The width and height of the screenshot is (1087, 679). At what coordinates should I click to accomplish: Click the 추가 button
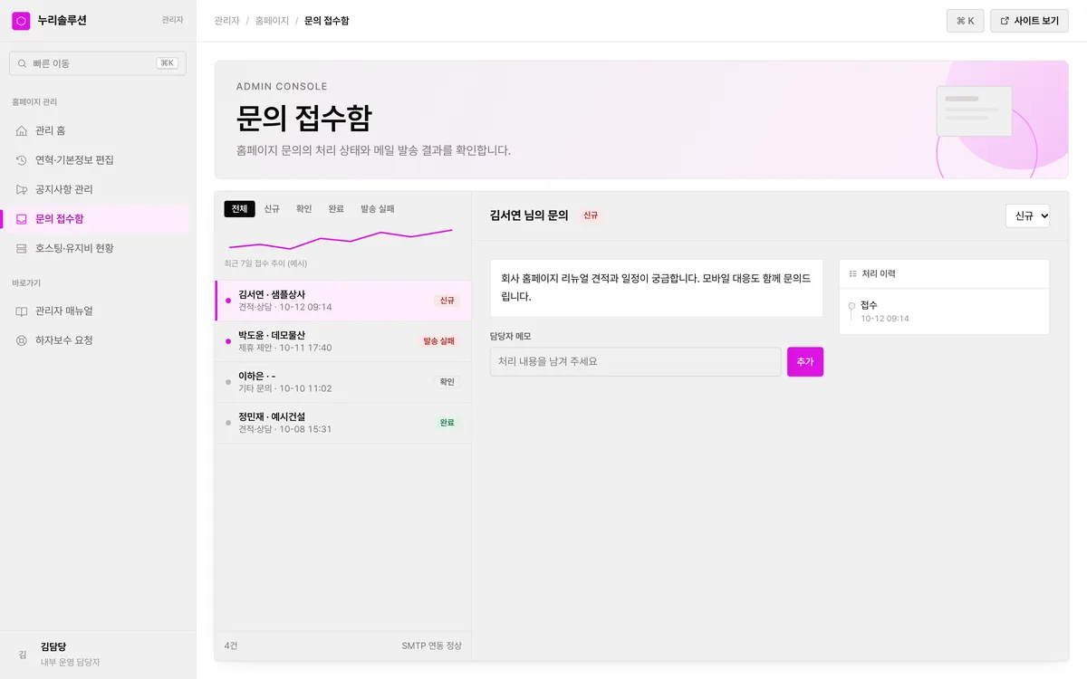(x=805, y=362)
